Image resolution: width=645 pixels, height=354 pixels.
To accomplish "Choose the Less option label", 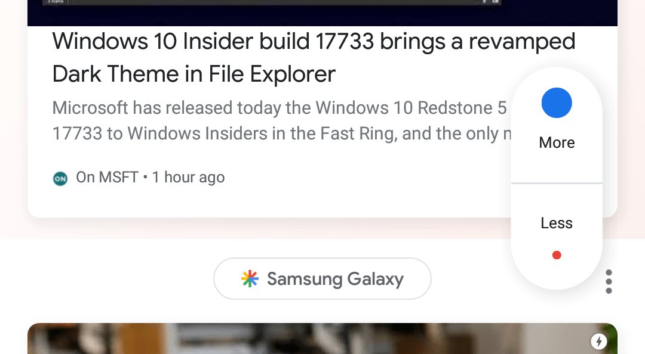I will point(557,223).
